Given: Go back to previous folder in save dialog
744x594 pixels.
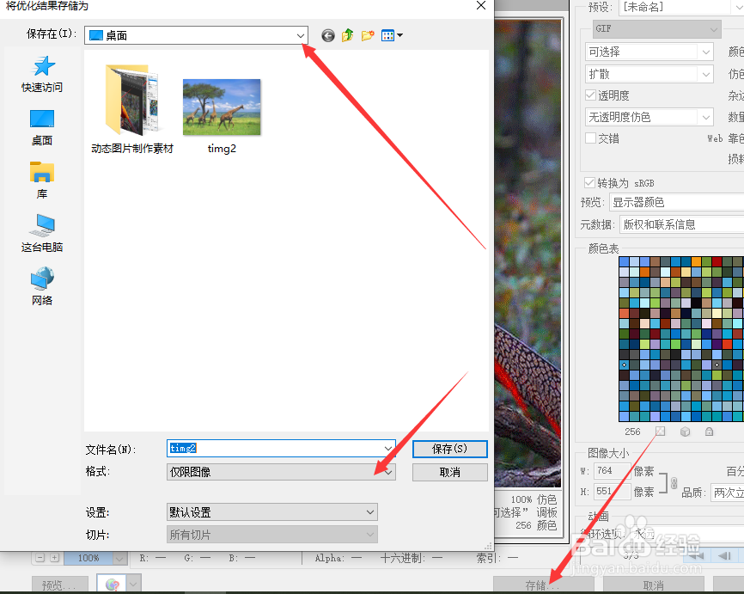Looking at the screenshot, I should 328,35.
